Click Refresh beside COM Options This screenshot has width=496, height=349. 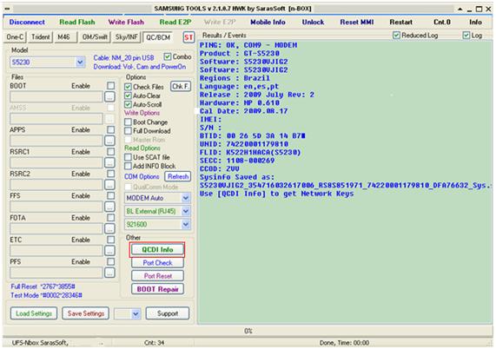pyautogui.click(x=178, y=176)
